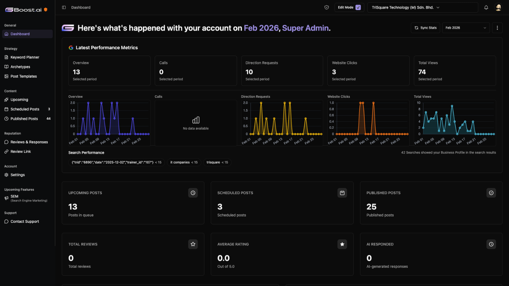Click the Total Views metric card
Image resolution: width=509 pixels, height=286 pixels.
pos(455,71)
